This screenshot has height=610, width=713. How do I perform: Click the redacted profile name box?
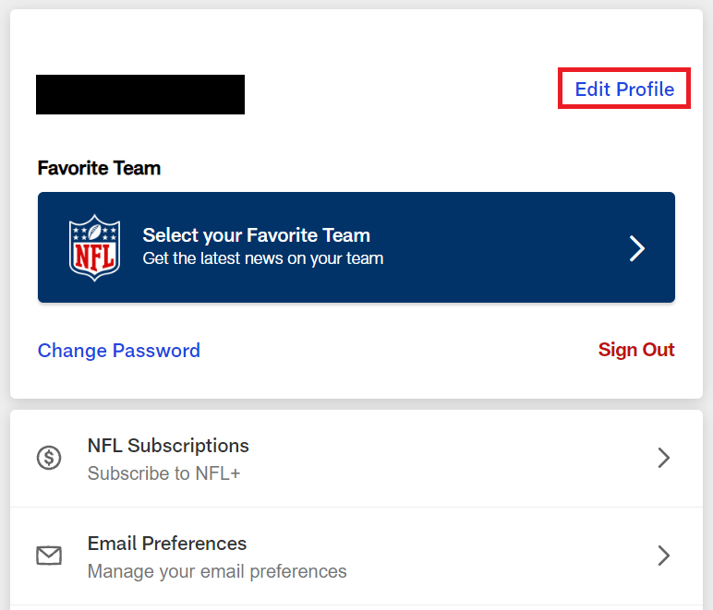pyautogui.click(x=140, y=95)
